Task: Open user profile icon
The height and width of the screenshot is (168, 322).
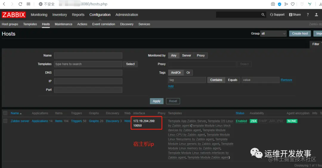Action: tap(316, 15)
